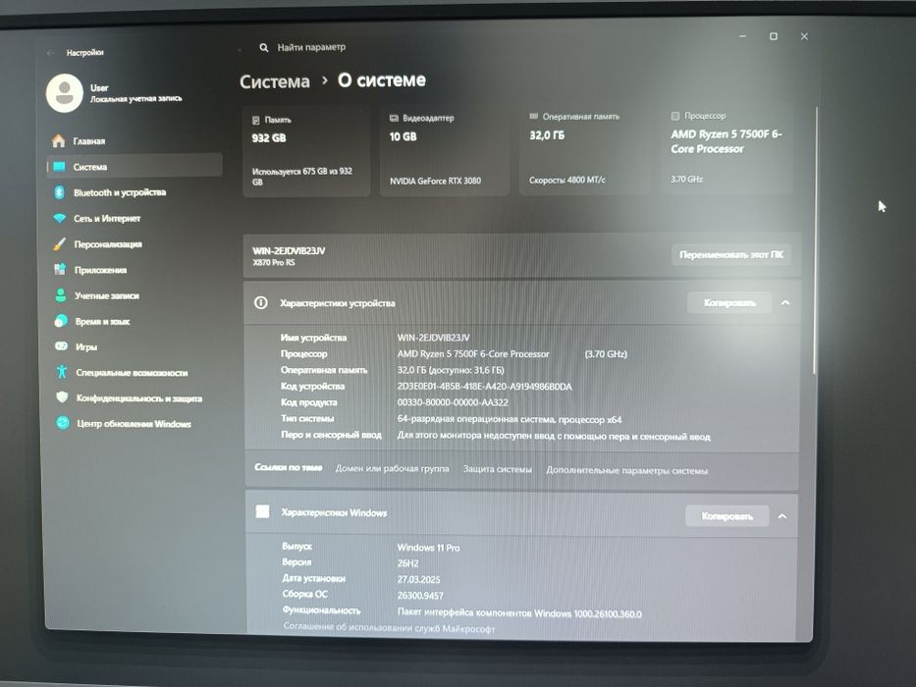The width and height of the screenshot is (916, 687).
Task: Click Переименовать этот ПК button
Action: [730, 254]
